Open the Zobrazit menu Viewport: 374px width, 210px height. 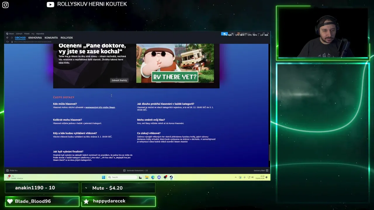pyautogui.click(x=19, y=34)
